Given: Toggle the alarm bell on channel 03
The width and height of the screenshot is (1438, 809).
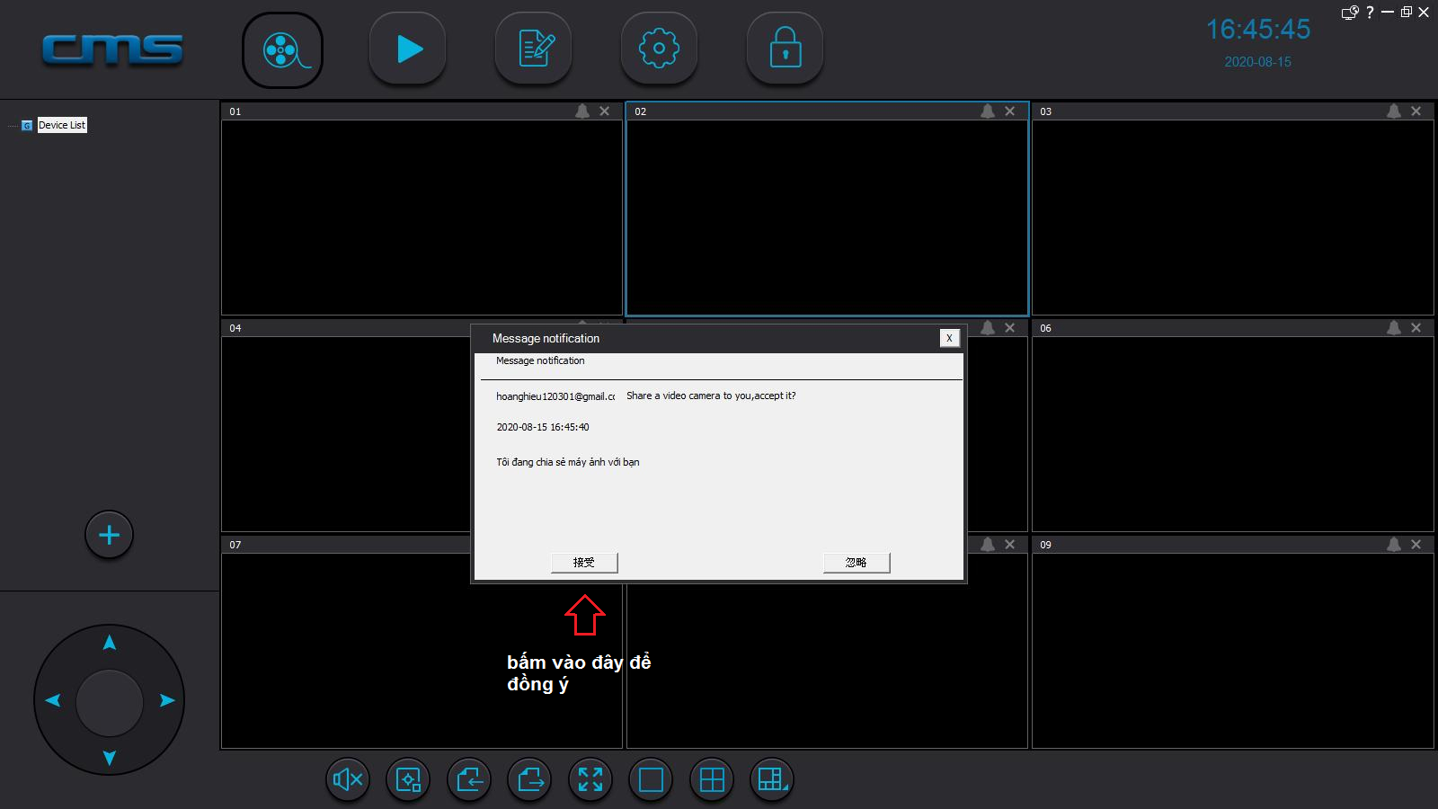Looking at the screenshot, I should 1393,111.
